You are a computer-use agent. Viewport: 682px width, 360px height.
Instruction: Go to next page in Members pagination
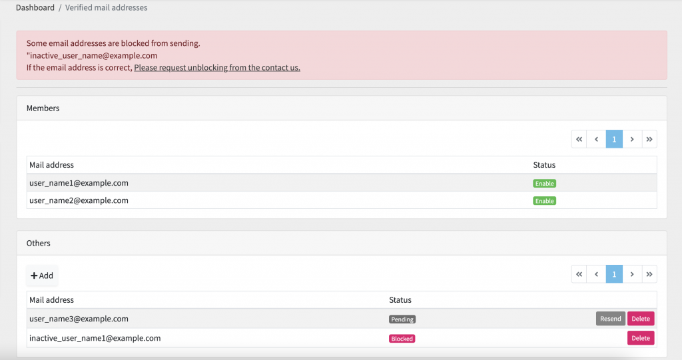[x=632, y=139]
